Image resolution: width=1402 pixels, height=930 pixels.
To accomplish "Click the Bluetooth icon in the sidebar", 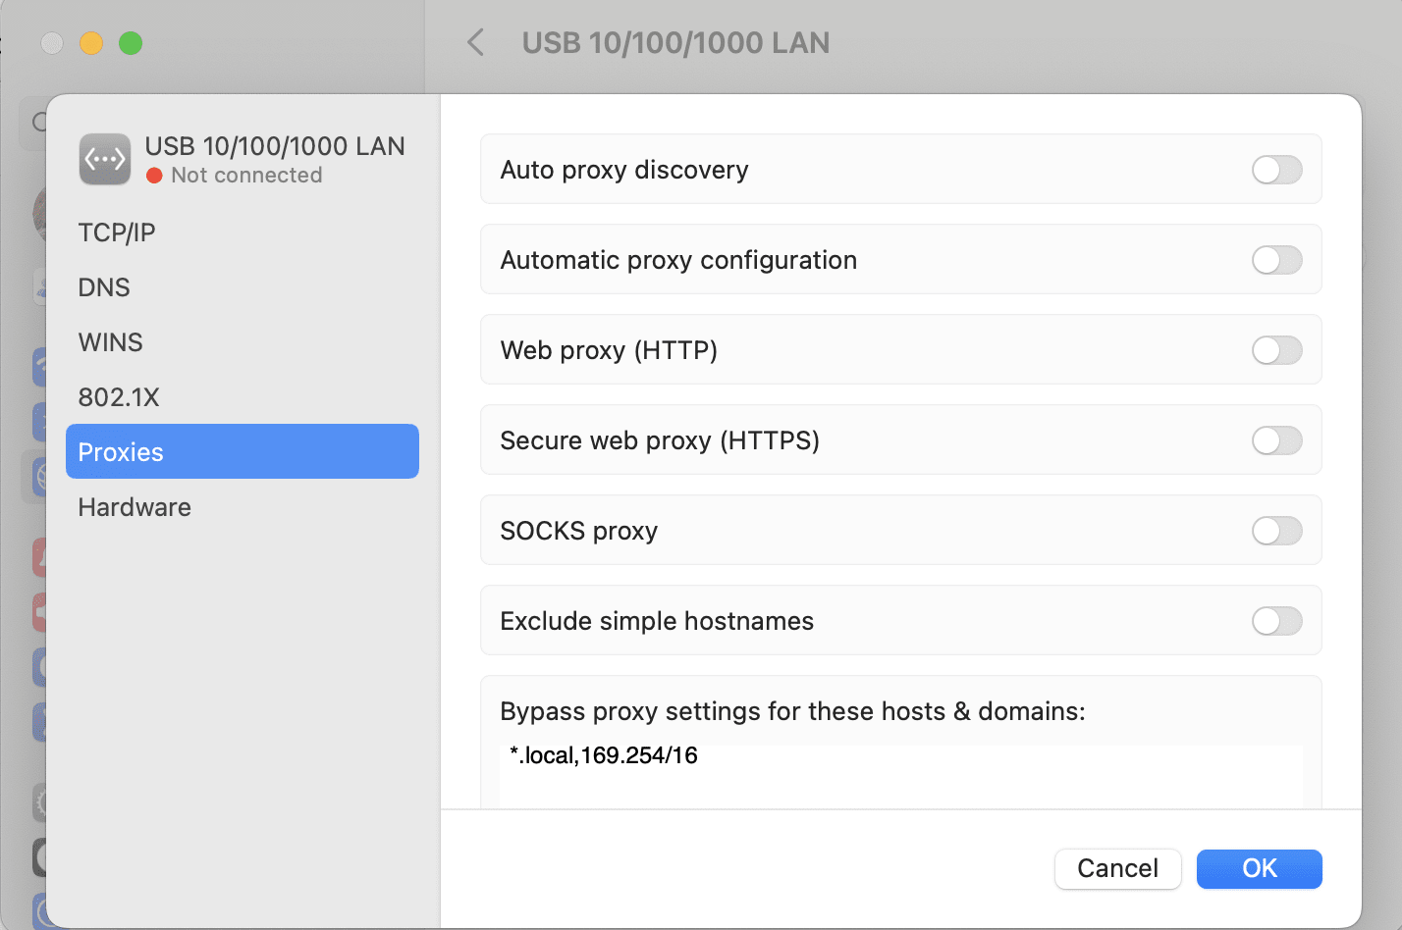I will tap(41, 422).
